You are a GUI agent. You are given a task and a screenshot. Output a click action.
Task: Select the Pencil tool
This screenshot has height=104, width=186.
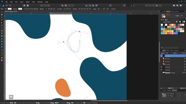pos(2,25)
